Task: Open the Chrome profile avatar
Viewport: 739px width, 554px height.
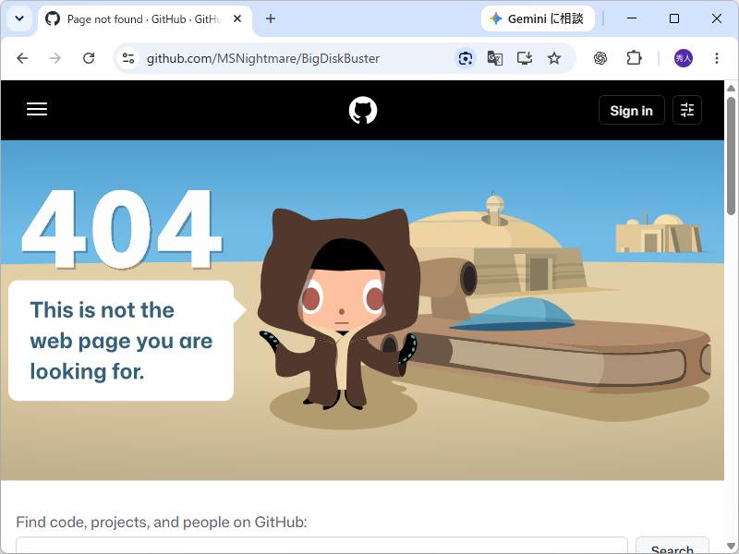Action: [684, 58]
